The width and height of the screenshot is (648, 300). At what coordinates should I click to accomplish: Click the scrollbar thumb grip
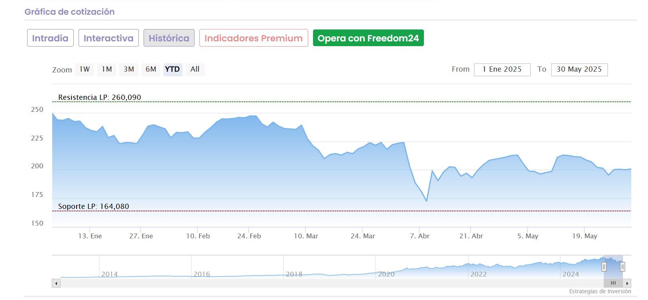click(613, 283)
